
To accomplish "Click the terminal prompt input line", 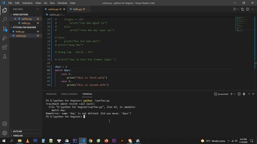I will [65, 116].
